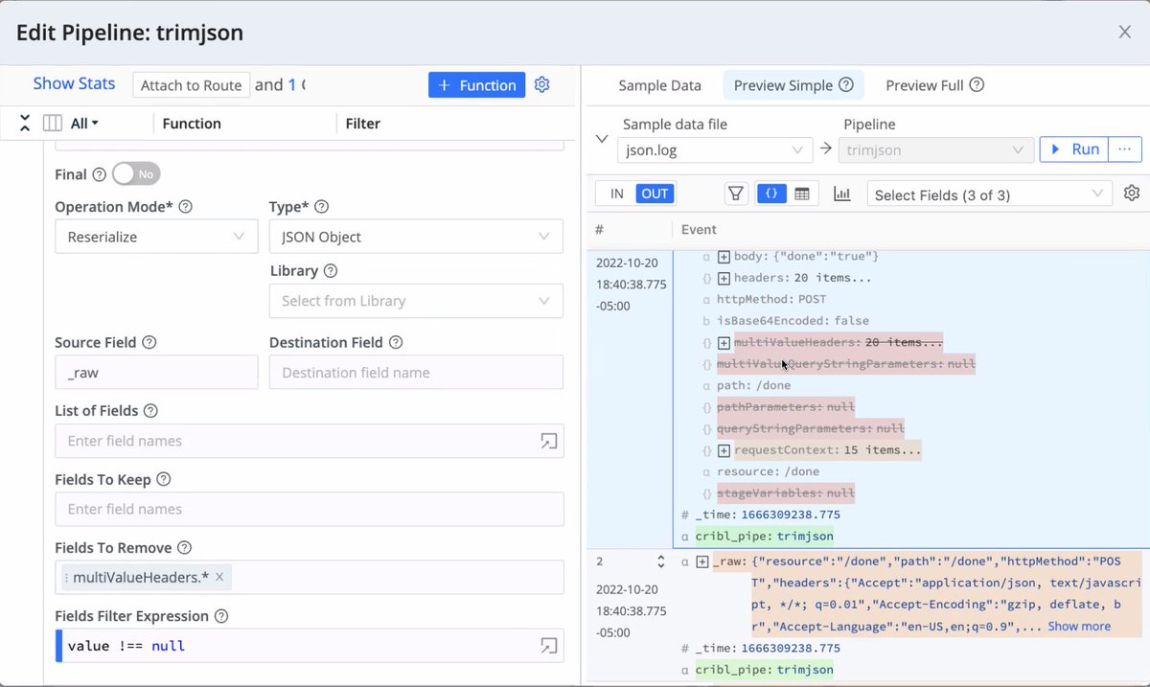Show OUT events

655,194
